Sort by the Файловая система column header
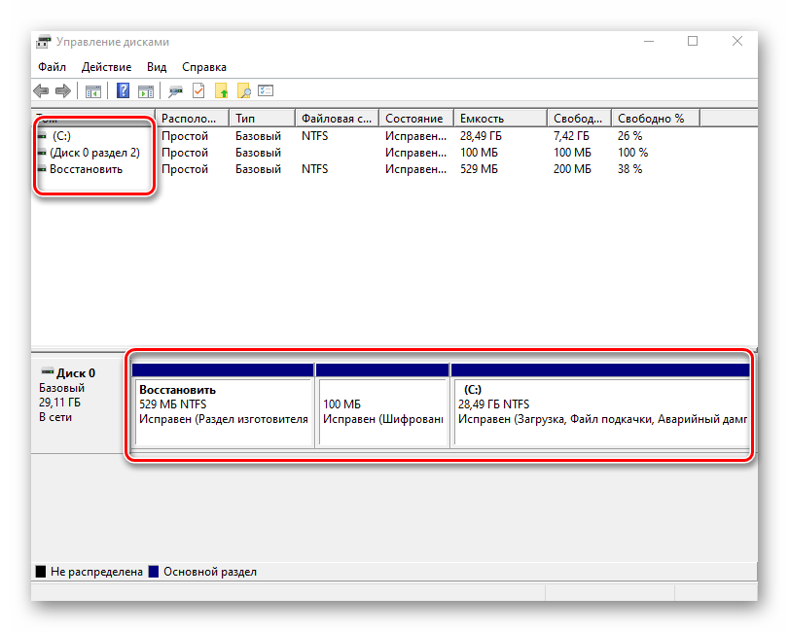Screen dimensions: 789x632 336,119
